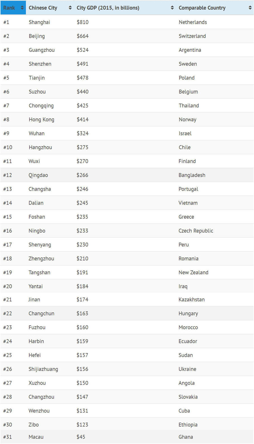Sort by Chinese City column header
This screenshot has height=444, width=254.
(x=43, y=8)
